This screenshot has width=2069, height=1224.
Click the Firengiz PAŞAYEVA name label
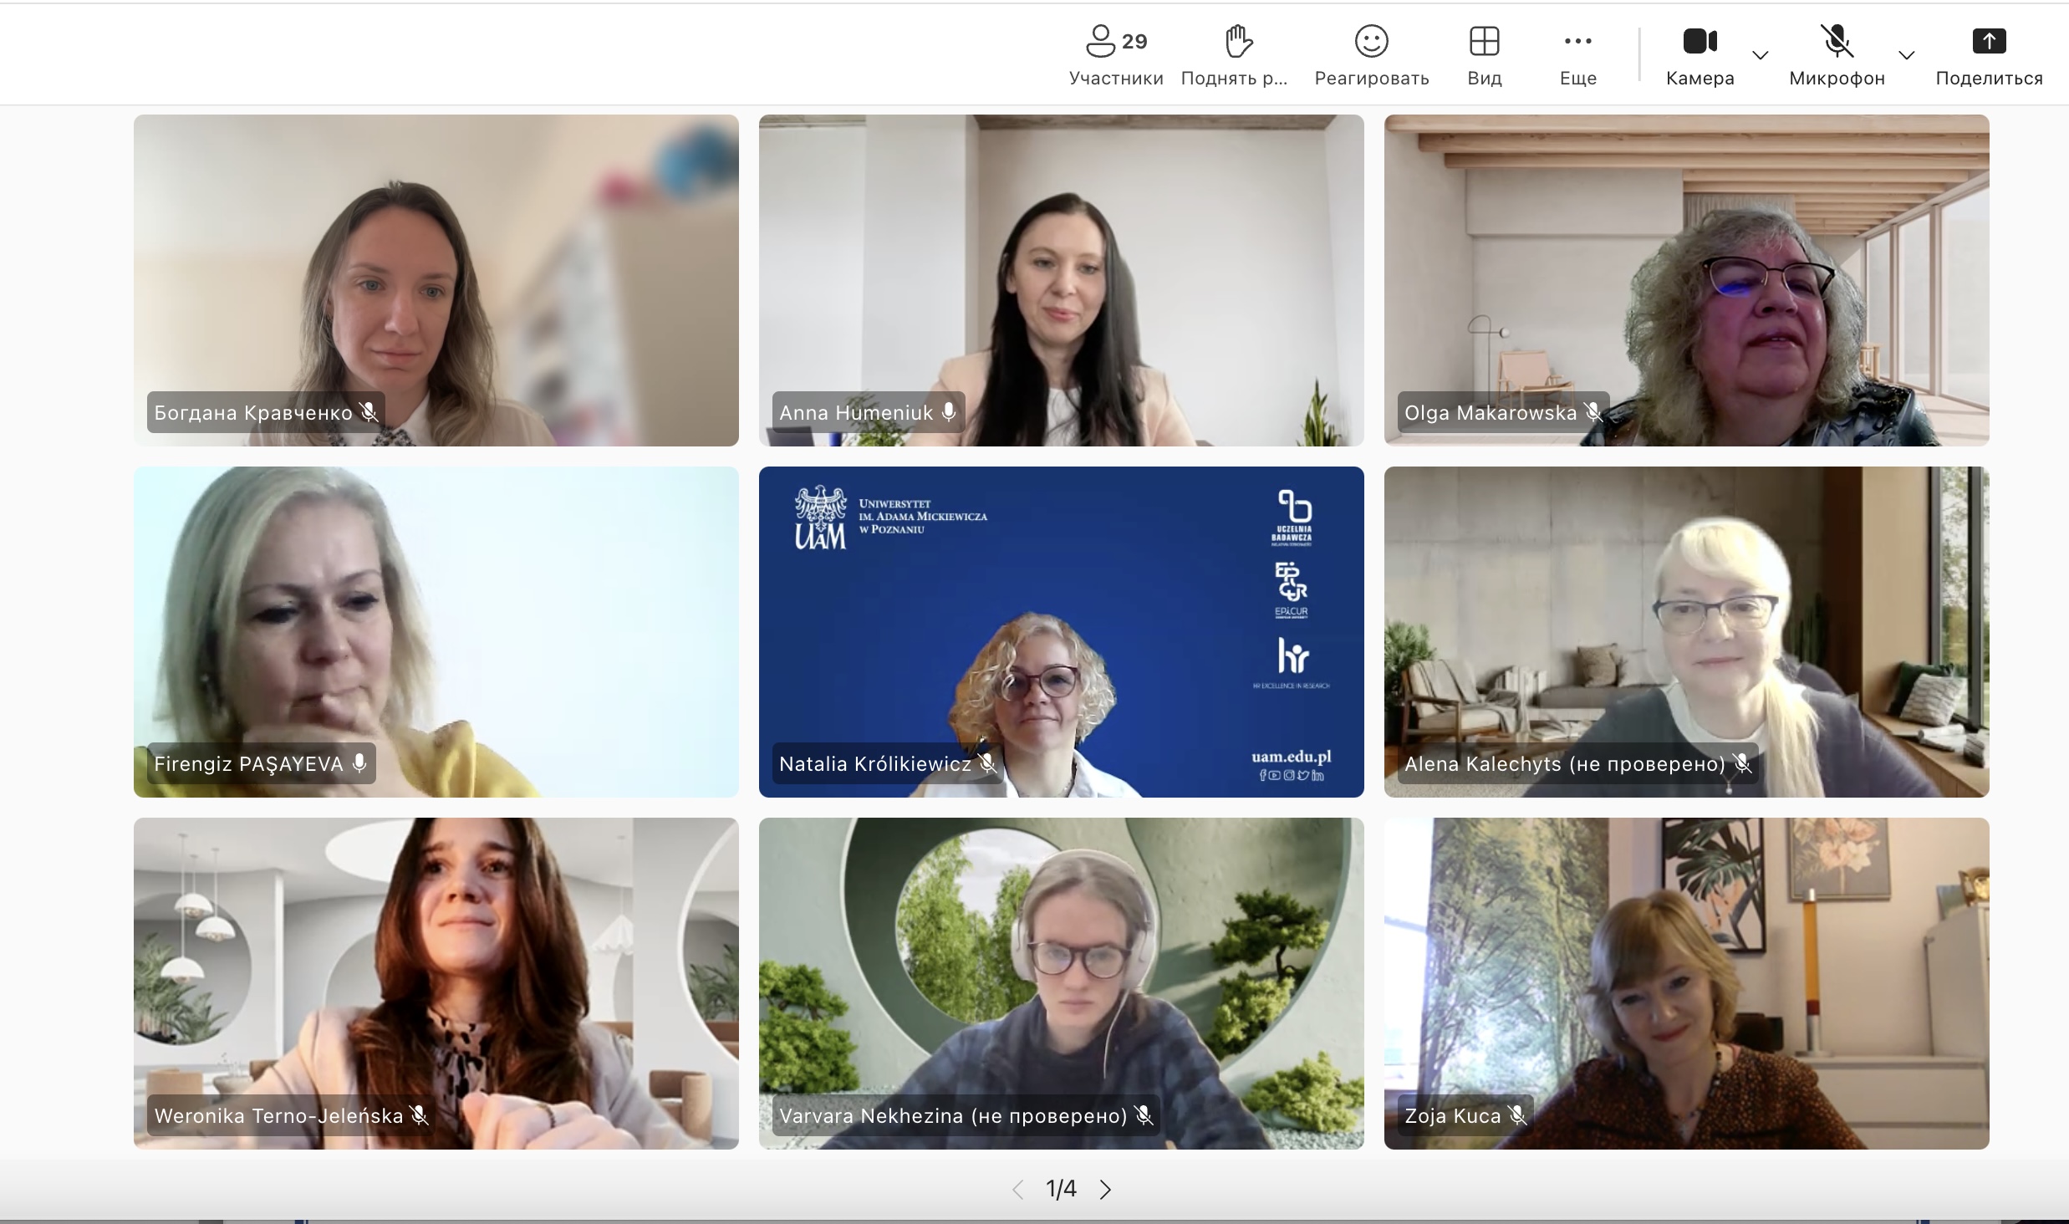(x=249, y=764)
